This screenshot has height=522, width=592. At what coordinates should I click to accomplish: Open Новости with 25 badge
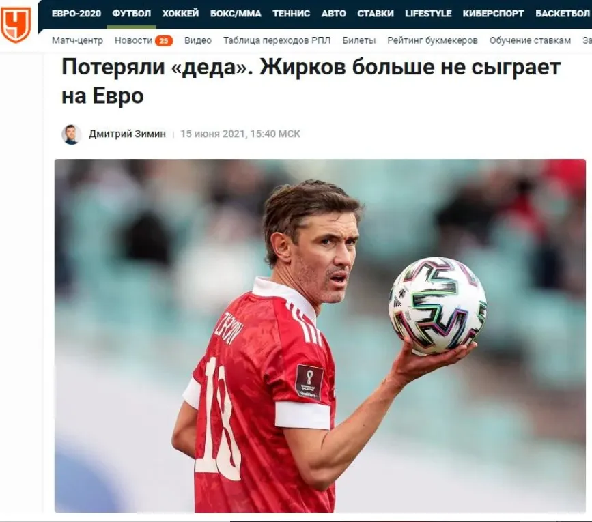tap(143, 40)
